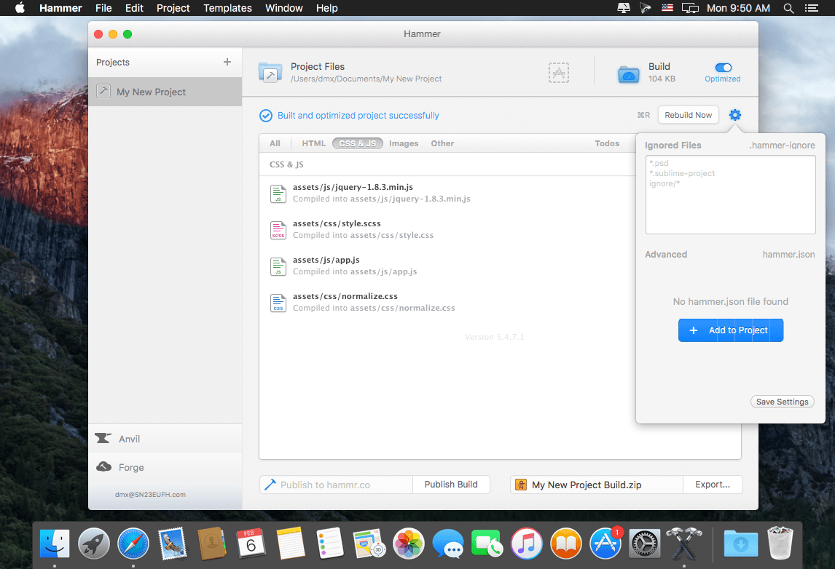Open the Project menu
Image resolution: width=835 pixels, height=569 pixels.
pyautogui.click(x=173, y=8)
